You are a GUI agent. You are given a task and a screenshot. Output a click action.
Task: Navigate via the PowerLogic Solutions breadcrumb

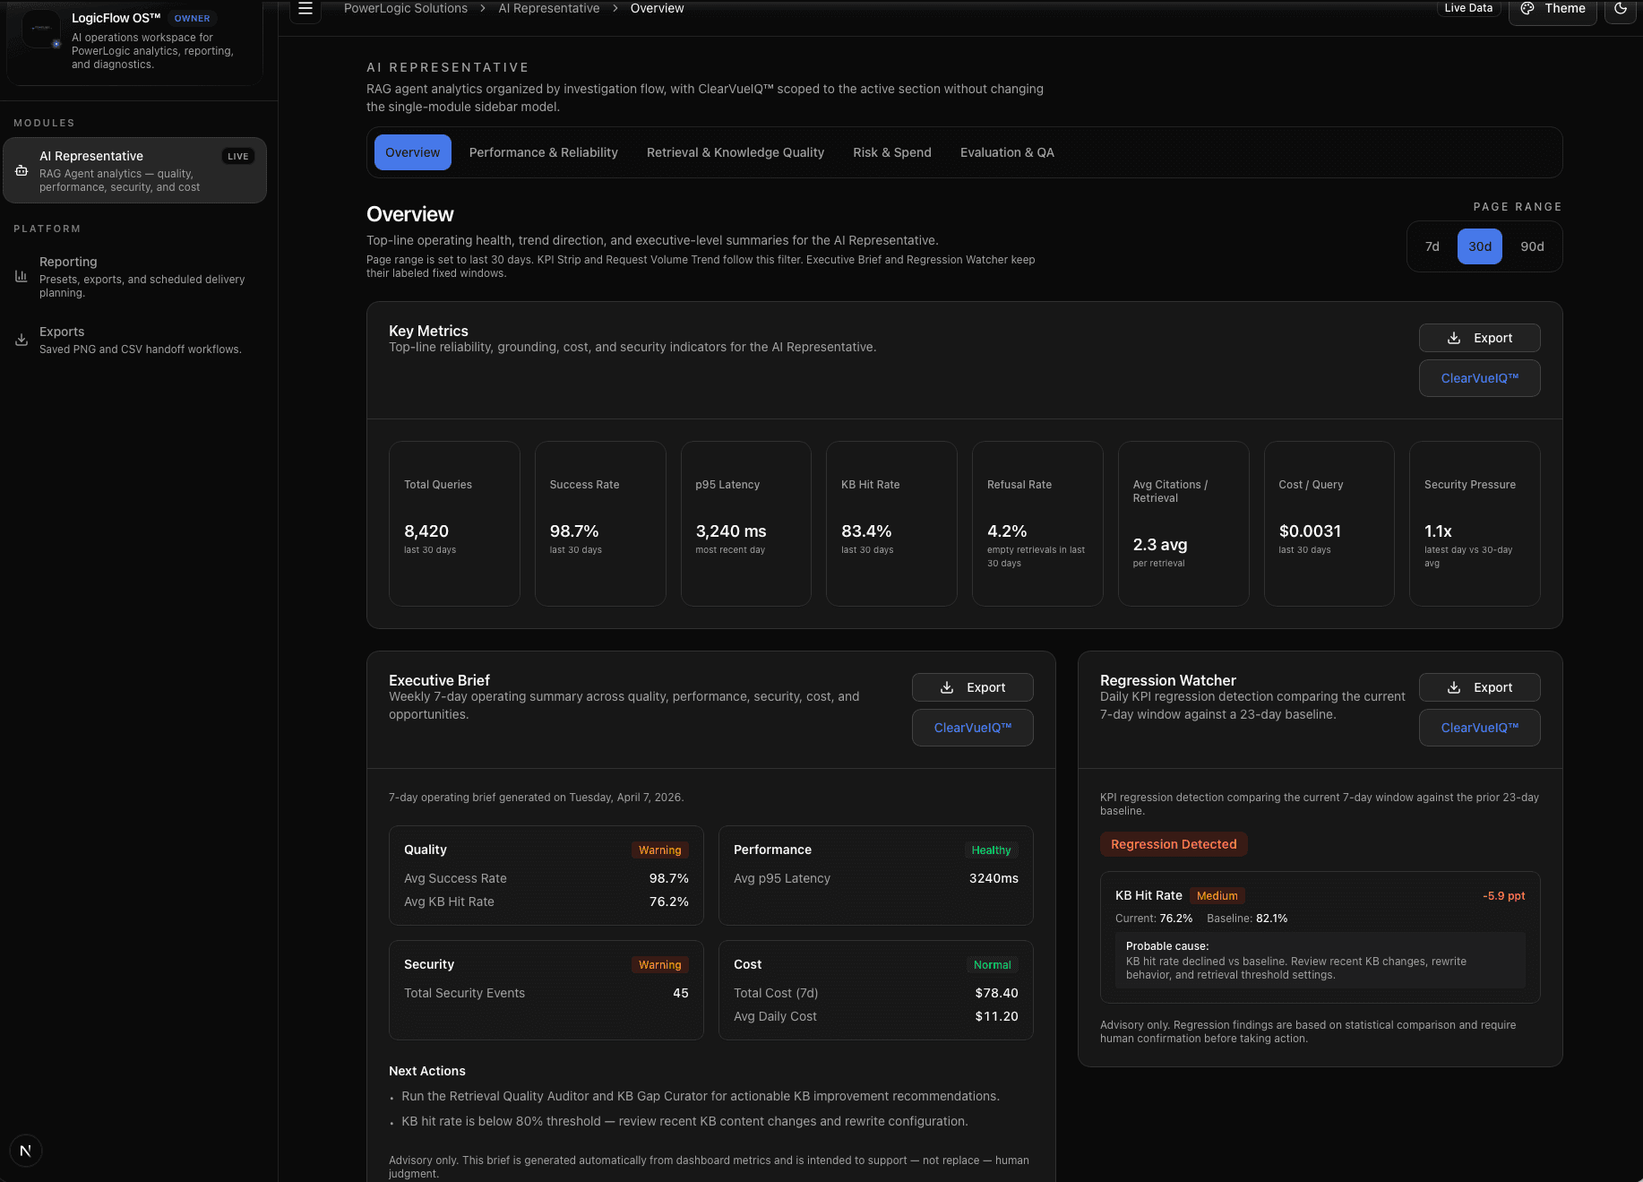pyautogui.click(x=405, y=8)
